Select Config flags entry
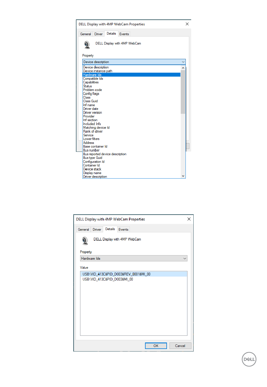The image size is (267, 387). point(132,94)
